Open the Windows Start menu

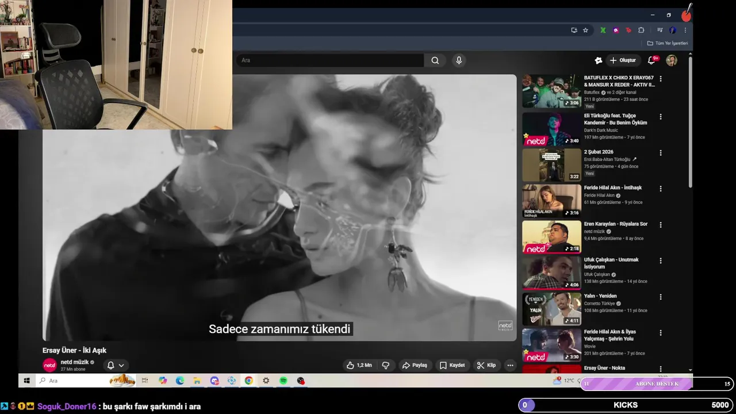(x=26, y=381)
